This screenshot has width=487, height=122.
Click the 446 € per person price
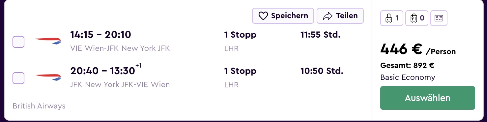pos(418,50)
